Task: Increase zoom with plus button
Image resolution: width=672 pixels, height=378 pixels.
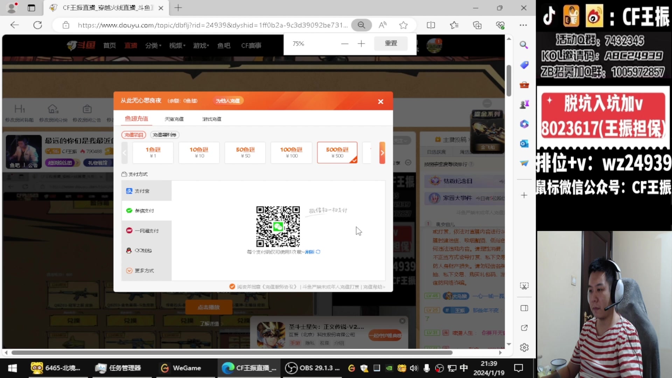Action: 361,43
